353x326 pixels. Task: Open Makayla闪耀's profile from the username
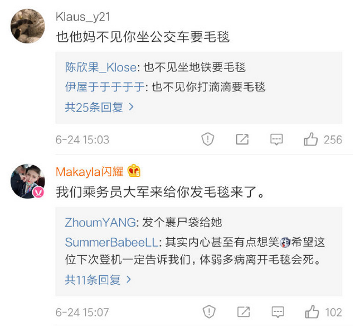coord(90,171)
